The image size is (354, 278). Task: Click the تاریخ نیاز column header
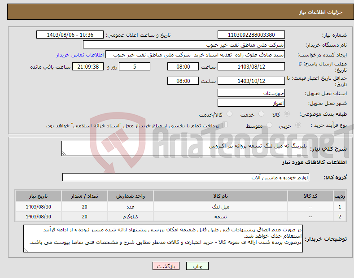tap(39, 196)
